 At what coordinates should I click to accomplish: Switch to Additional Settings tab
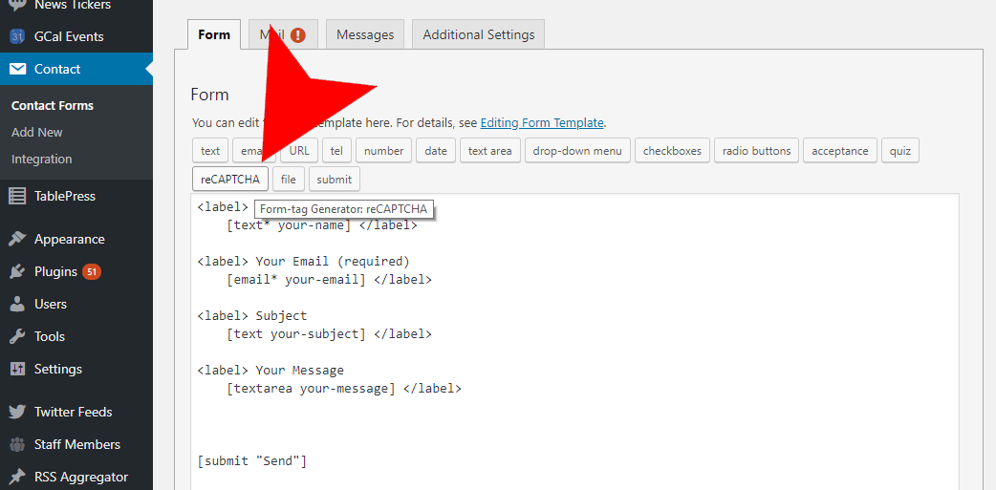coord(478,34)
